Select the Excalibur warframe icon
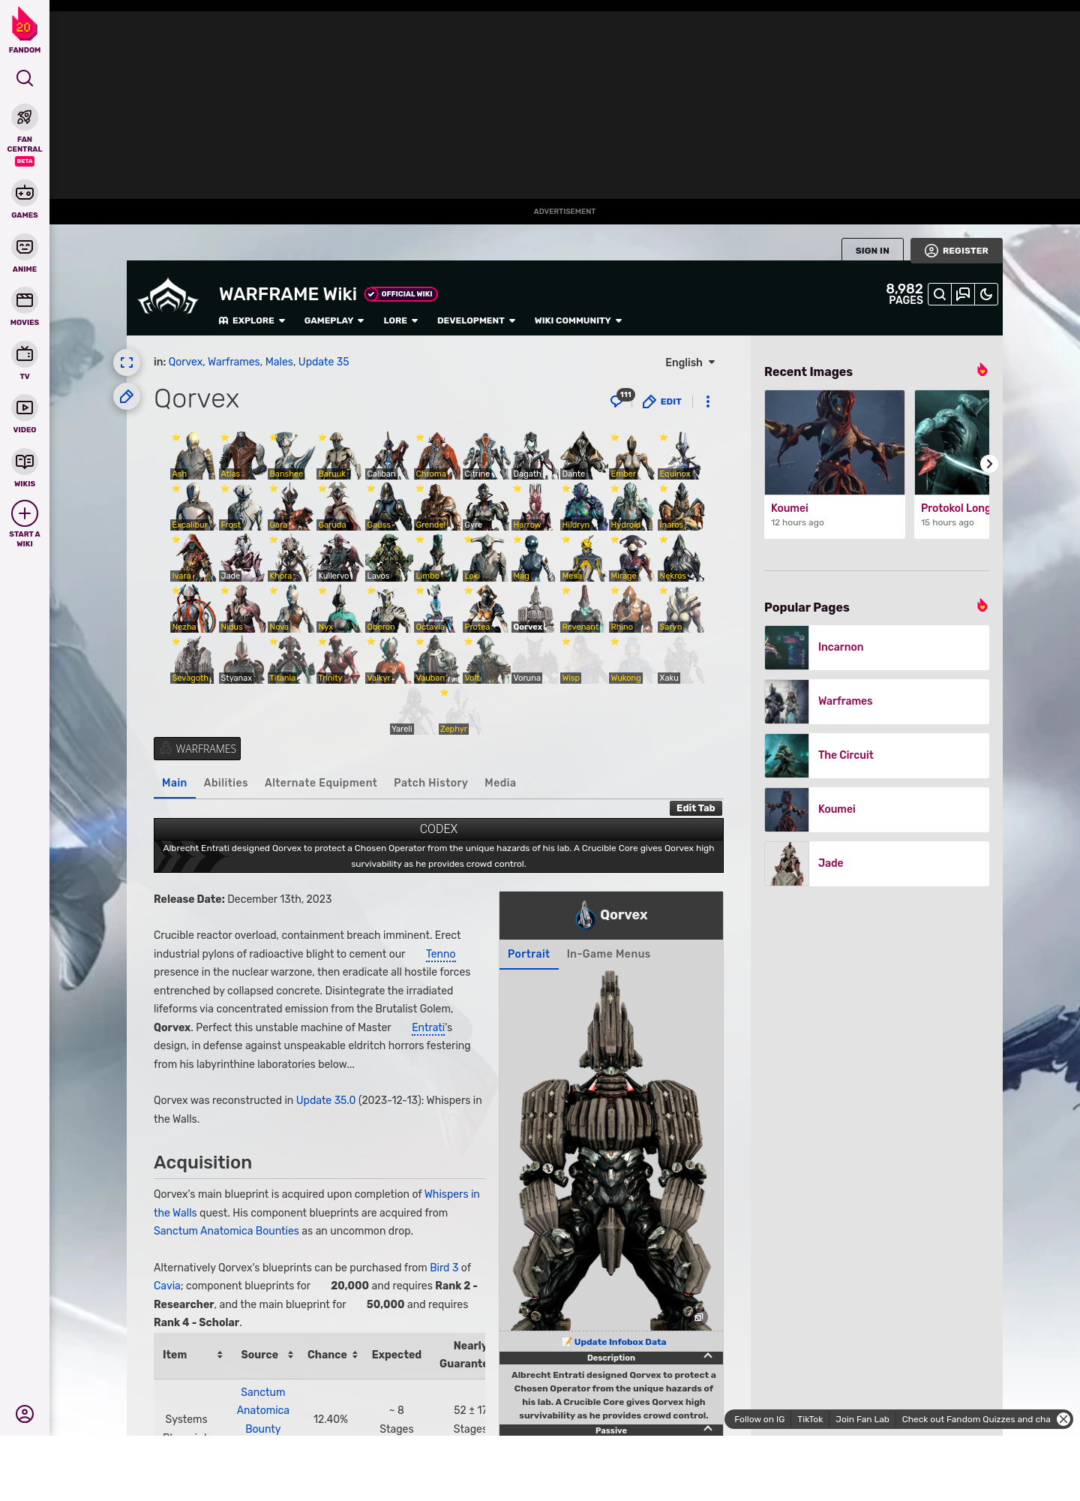Viewport: 1080px width, 1501px height. coord(193,507)
